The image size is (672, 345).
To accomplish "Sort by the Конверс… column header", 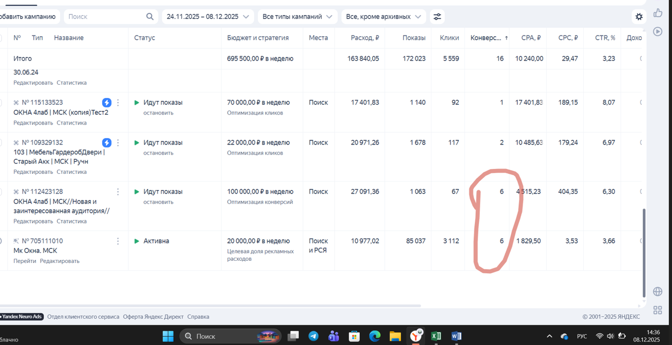I will [486, 38].
